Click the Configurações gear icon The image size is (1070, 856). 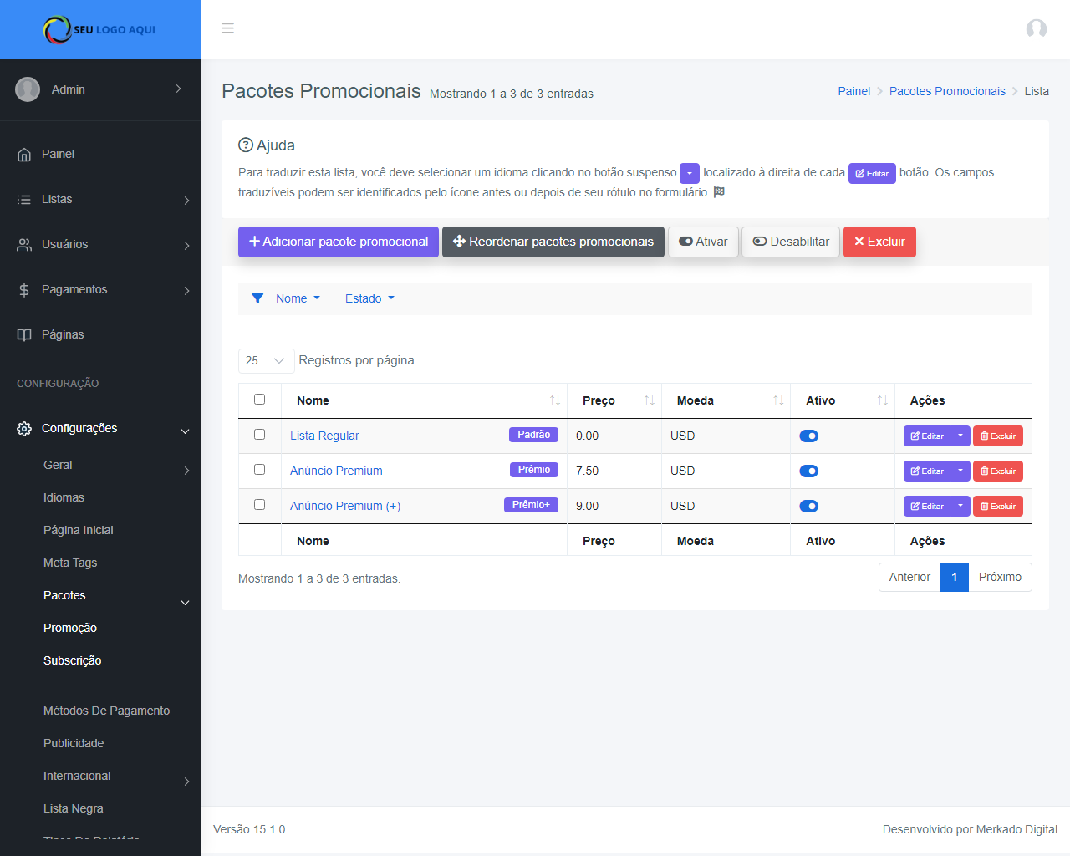pos(24,429)
